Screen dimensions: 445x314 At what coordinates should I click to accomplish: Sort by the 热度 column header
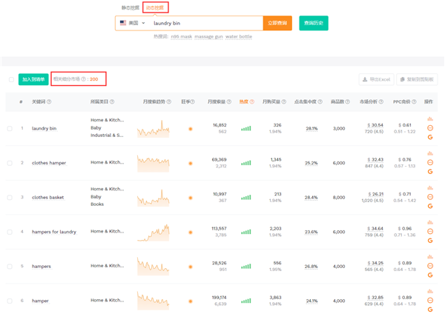pos(244,101)
